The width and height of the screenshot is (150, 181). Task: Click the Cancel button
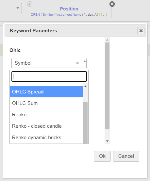pos(126,156)
